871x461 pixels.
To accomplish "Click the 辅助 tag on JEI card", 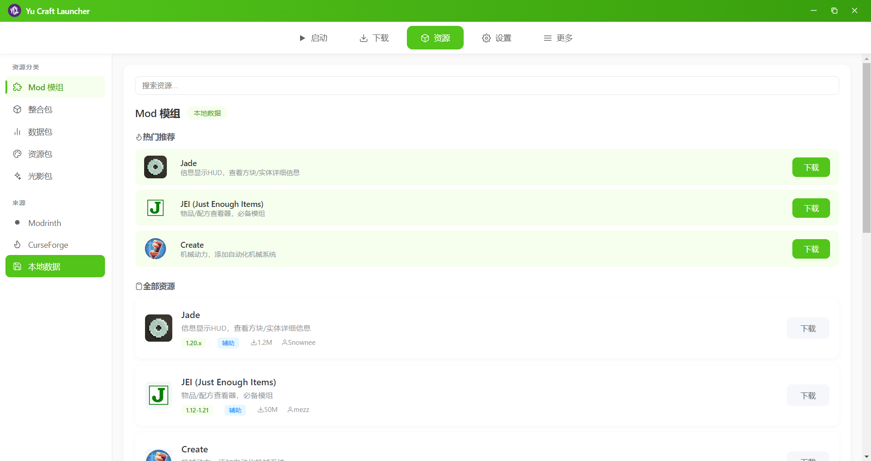I will coord(235,410).
